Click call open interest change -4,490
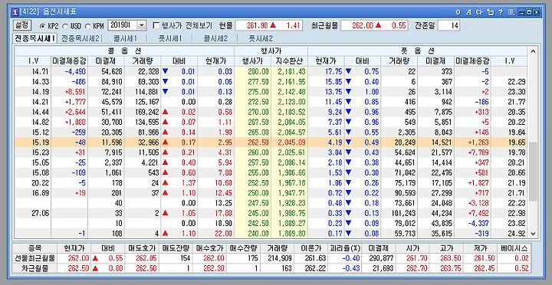552x285 pixels. (69, 71)
